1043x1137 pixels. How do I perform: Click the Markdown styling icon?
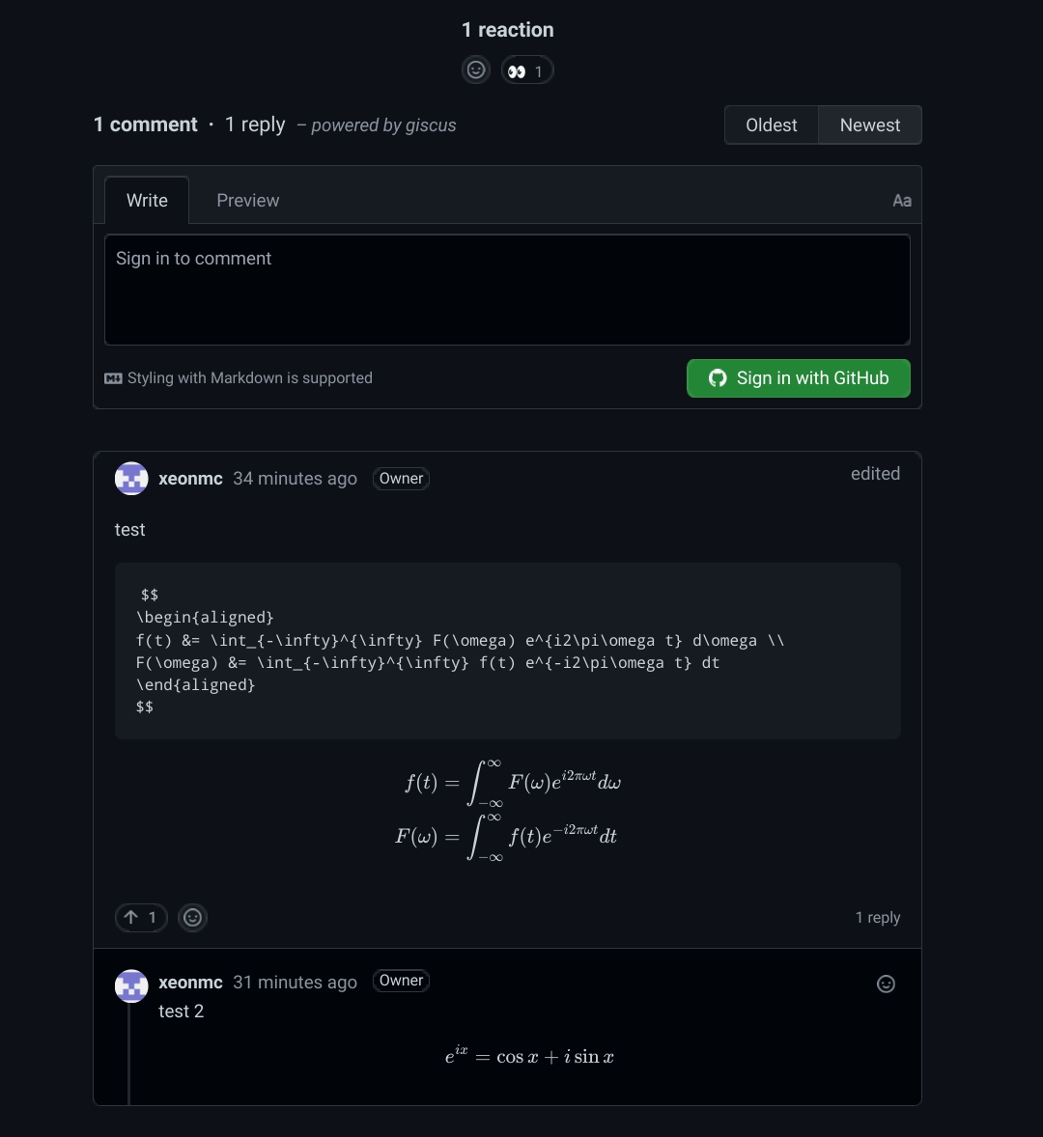[114, 377]
